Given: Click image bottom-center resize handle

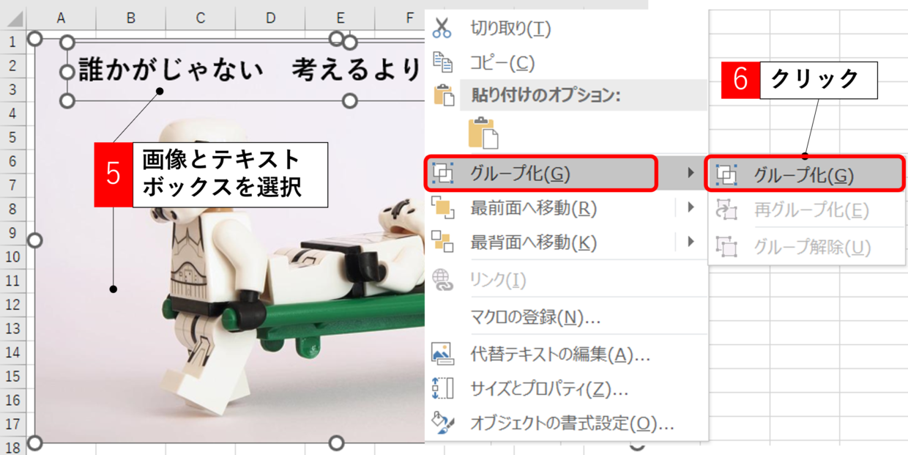Looking at the screenshot, I should pos(336,443).
